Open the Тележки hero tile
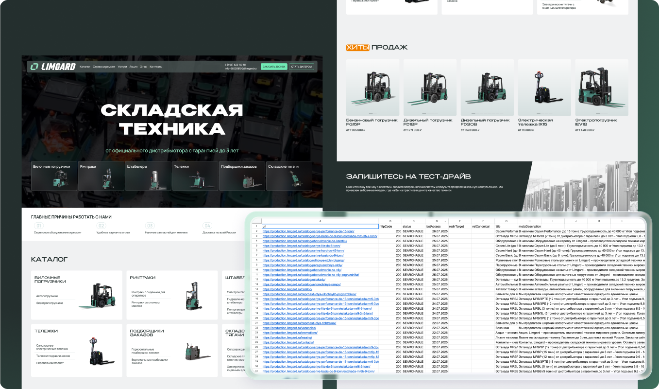 195,176
